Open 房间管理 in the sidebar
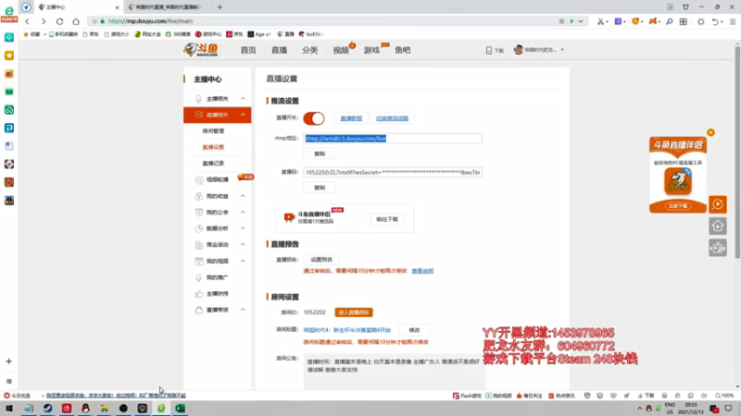 tap(213, 131)
